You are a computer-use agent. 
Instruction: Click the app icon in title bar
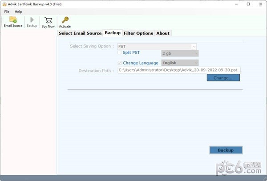click(4, 4)
